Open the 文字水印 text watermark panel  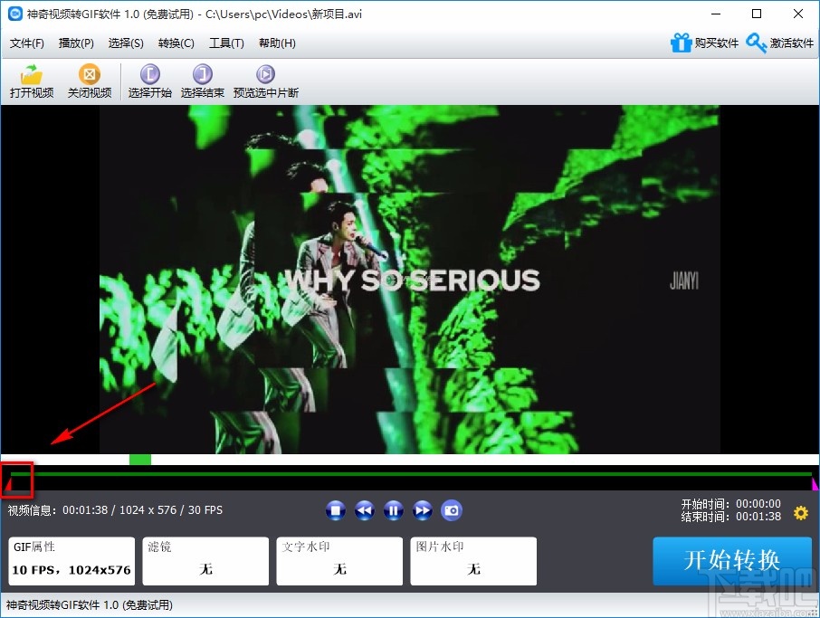[339, 561]
